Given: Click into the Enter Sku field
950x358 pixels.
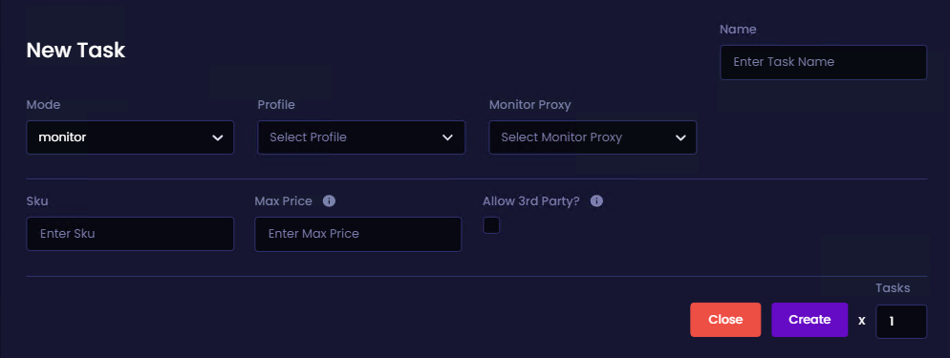Looking at the screenshot, I should (130, 234).
